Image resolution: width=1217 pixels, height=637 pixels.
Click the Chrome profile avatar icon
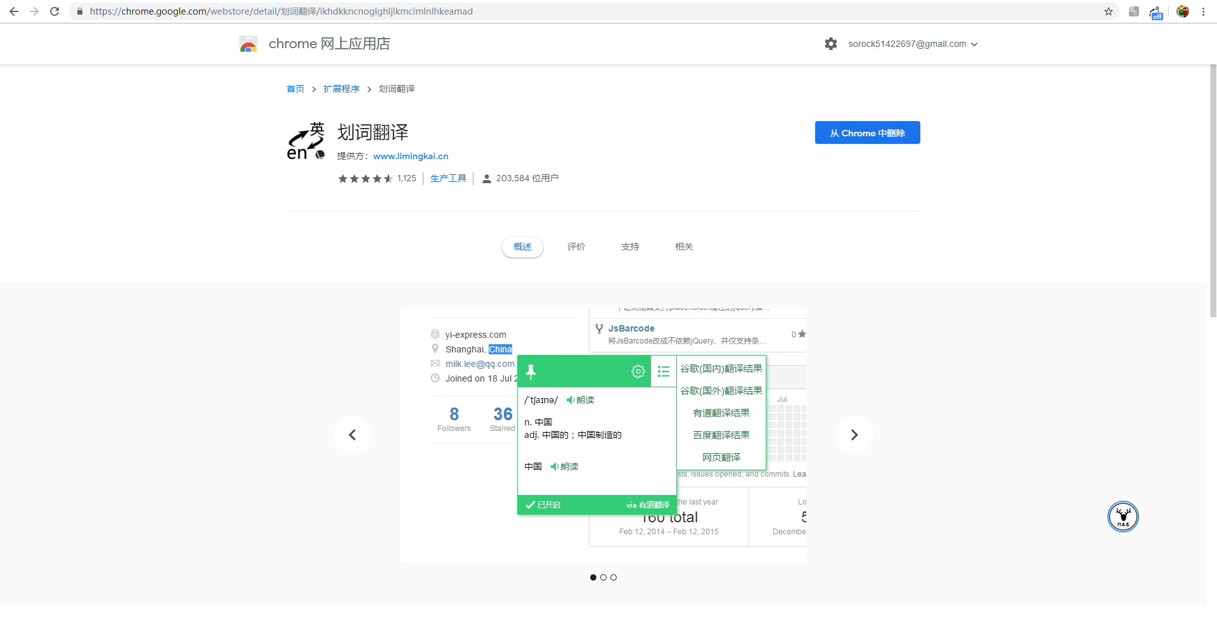1183,11
